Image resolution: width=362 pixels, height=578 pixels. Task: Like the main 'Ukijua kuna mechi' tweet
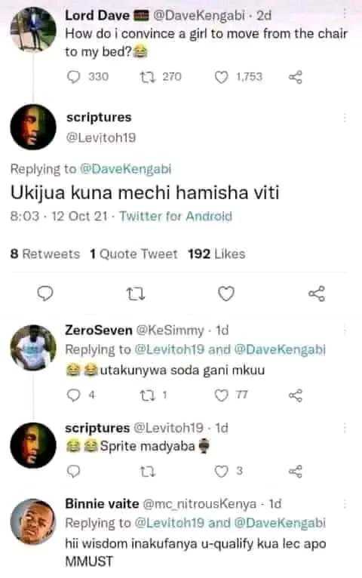coord(226,294)
